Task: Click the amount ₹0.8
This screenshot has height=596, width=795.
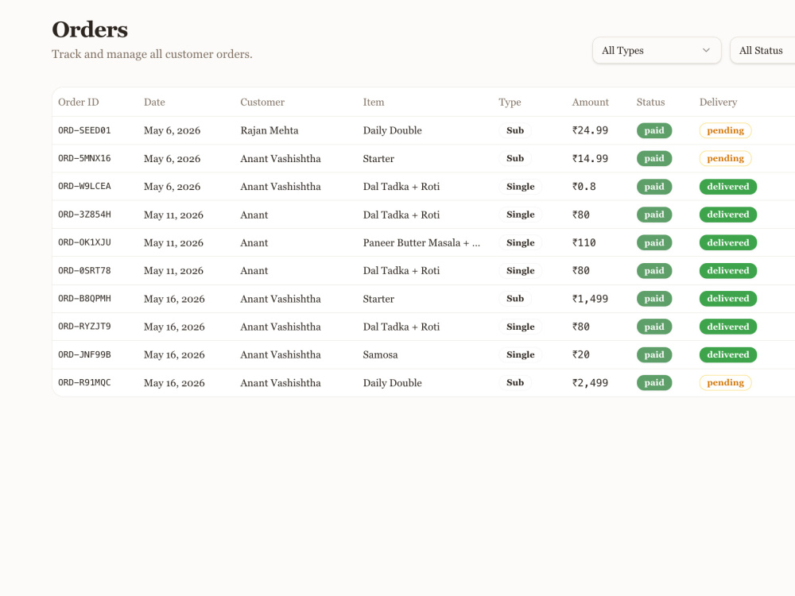Action: [584, 187]
